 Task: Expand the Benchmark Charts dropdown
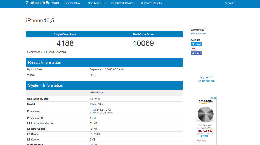123,3
